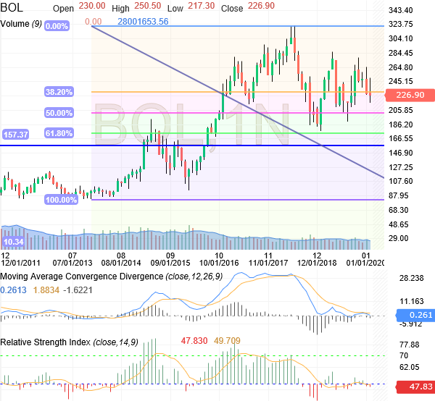Screen dimensions: 435x401
Task: Click the red 47.83 RSI value marker
Action: tap(416, 387)
